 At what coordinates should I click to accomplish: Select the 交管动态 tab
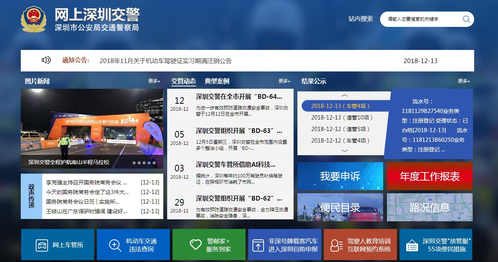183,81
